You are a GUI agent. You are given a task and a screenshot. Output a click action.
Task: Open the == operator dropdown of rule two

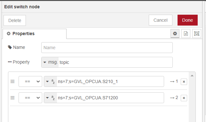pos(30,98)
